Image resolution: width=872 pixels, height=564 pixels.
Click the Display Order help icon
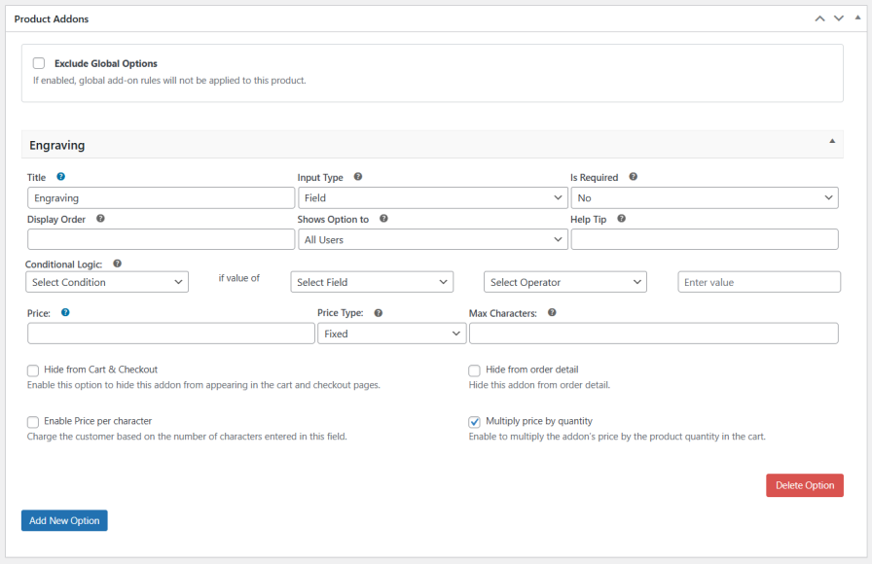pyautogui.click(x=100, y=219)
